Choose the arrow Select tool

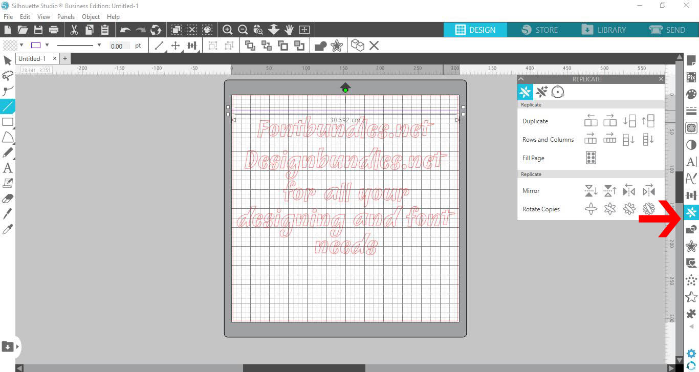tap(7, 61)
